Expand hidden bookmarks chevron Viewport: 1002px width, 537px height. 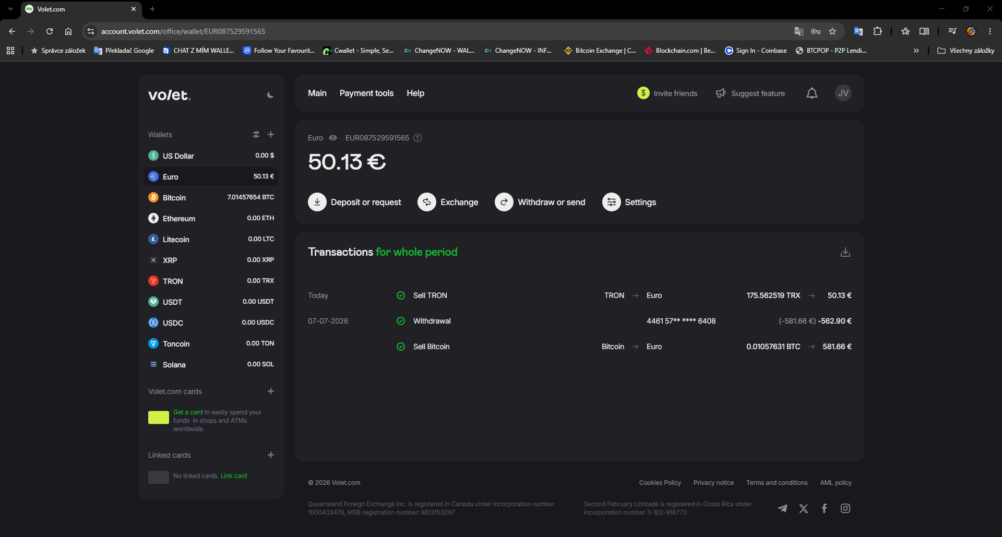(916, 51)
